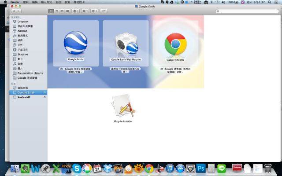Launch iPhoto from the Dock
Image resolution: width=282 pixels, height=176 pixels.
tap(118, 169)
